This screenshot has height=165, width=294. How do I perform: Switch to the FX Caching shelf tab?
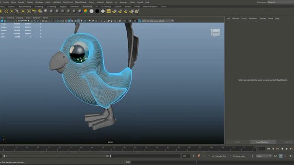106,6
